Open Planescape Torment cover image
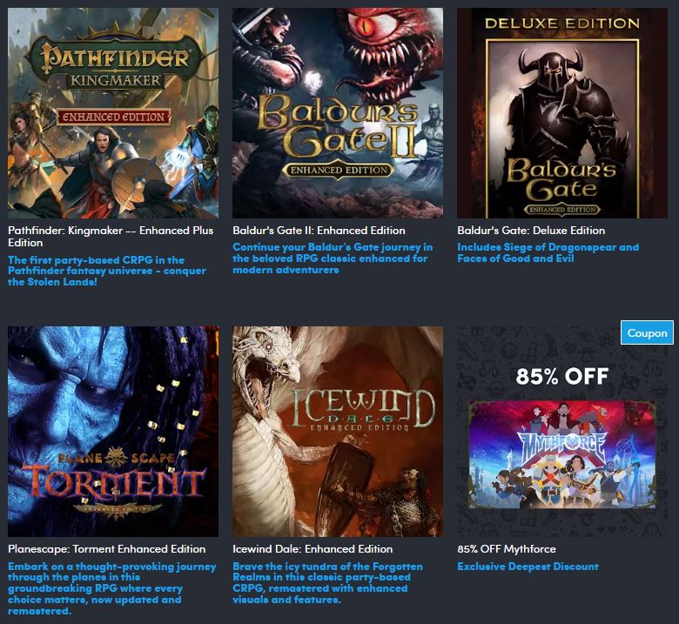The width and height of the screenshot is (679, 624). coord(113,432)
